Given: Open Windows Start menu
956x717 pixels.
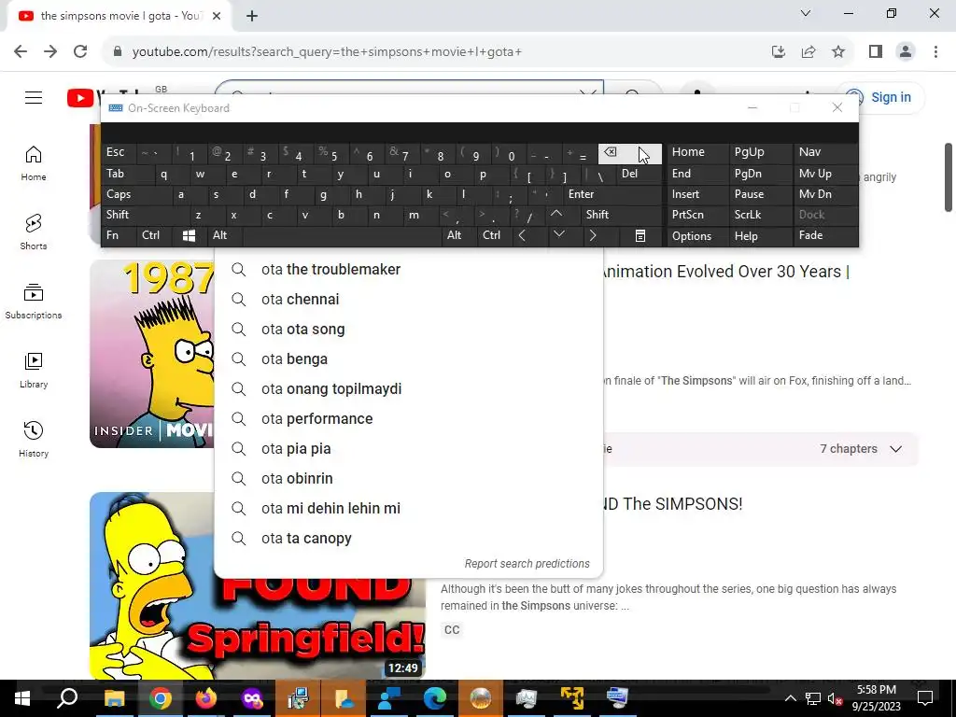Looking at the screenshot, I should click(22, 698).
